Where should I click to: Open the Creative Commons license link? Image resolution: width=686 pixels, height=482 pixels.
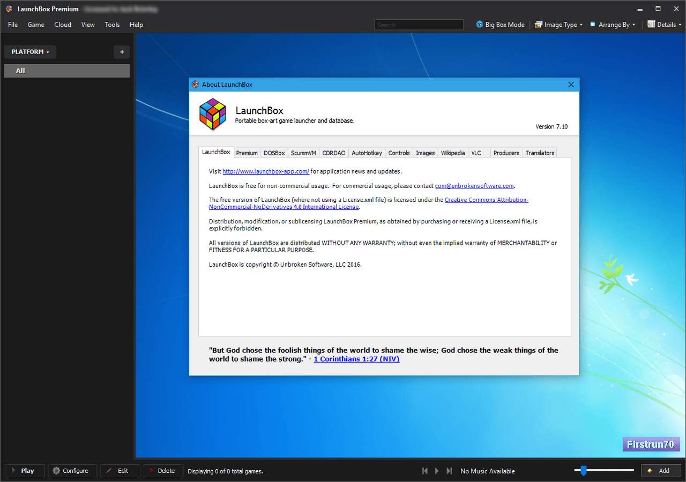[369, 204]
